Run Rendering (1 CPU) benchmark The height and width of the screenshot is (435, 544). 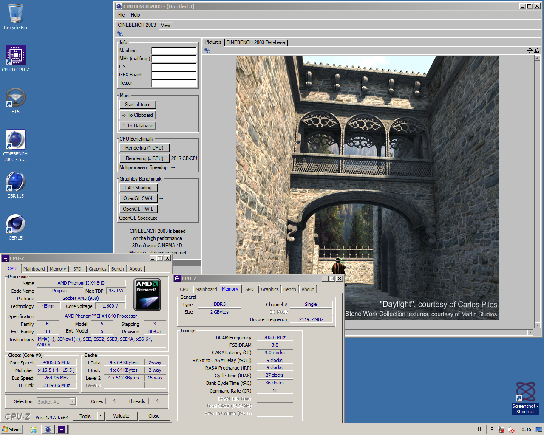(x=144, y=148)
